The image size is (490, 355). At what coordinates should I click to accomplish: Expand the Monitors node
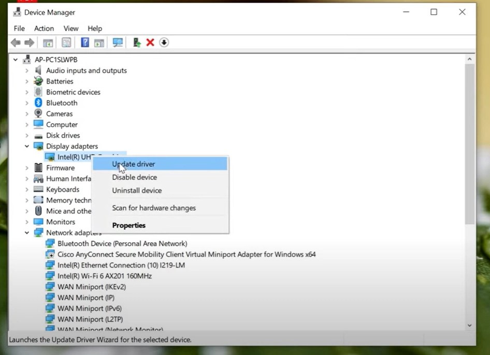[27, 222]
